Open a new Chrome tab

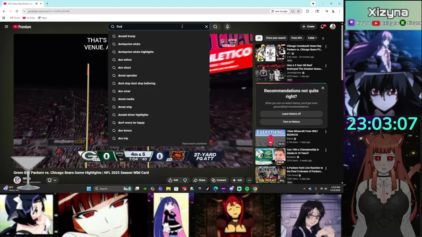47,4
